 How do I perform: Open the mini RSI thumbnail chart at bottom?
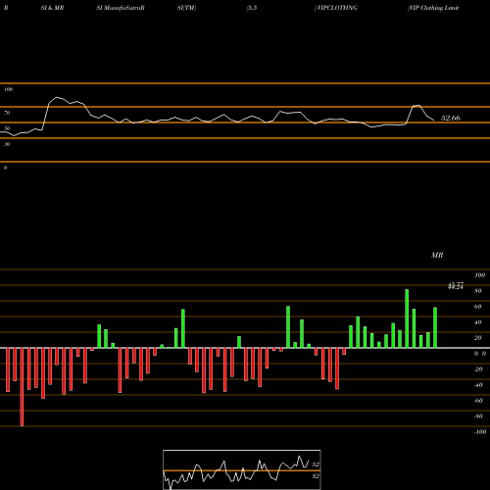[x=242, y=469]
